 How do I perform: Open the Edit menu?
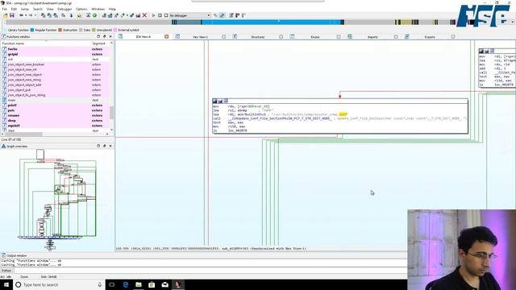click(15, 9)
